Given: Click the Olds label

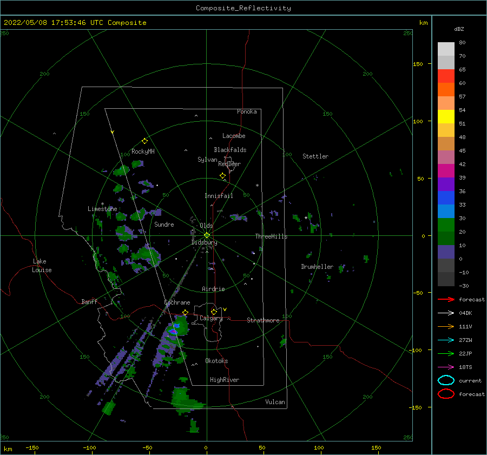Looking at the screenshot, I should [x=206, y=226].
